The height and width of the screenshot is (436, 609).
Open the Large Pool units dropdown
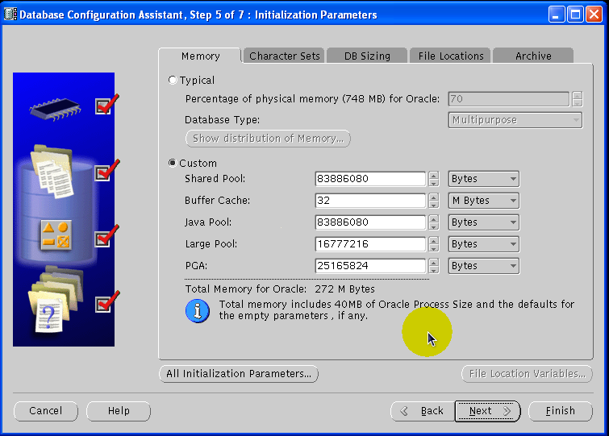(483, 244)
